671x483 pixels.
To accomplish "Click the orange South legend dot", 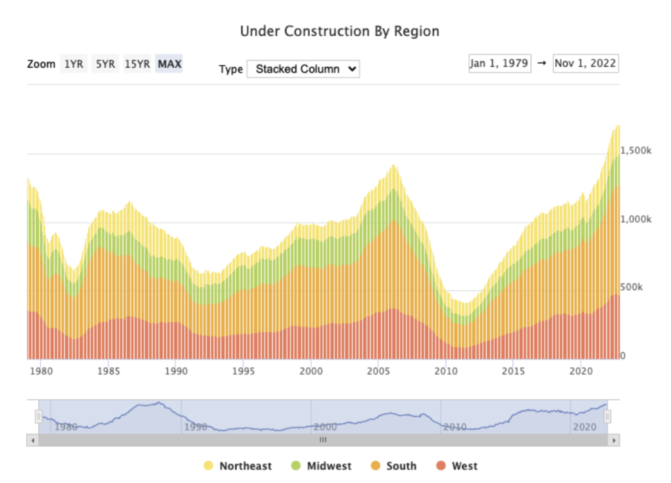I will click(x=376, y=466).
